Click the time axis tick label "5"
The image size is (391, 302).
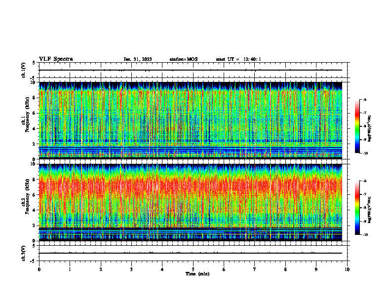(x=193, y=269)
